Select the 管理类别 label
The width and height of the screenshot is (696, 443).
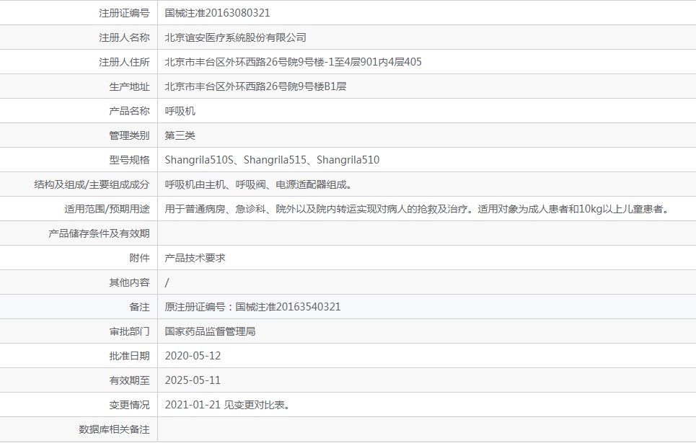tap(129, 135)
